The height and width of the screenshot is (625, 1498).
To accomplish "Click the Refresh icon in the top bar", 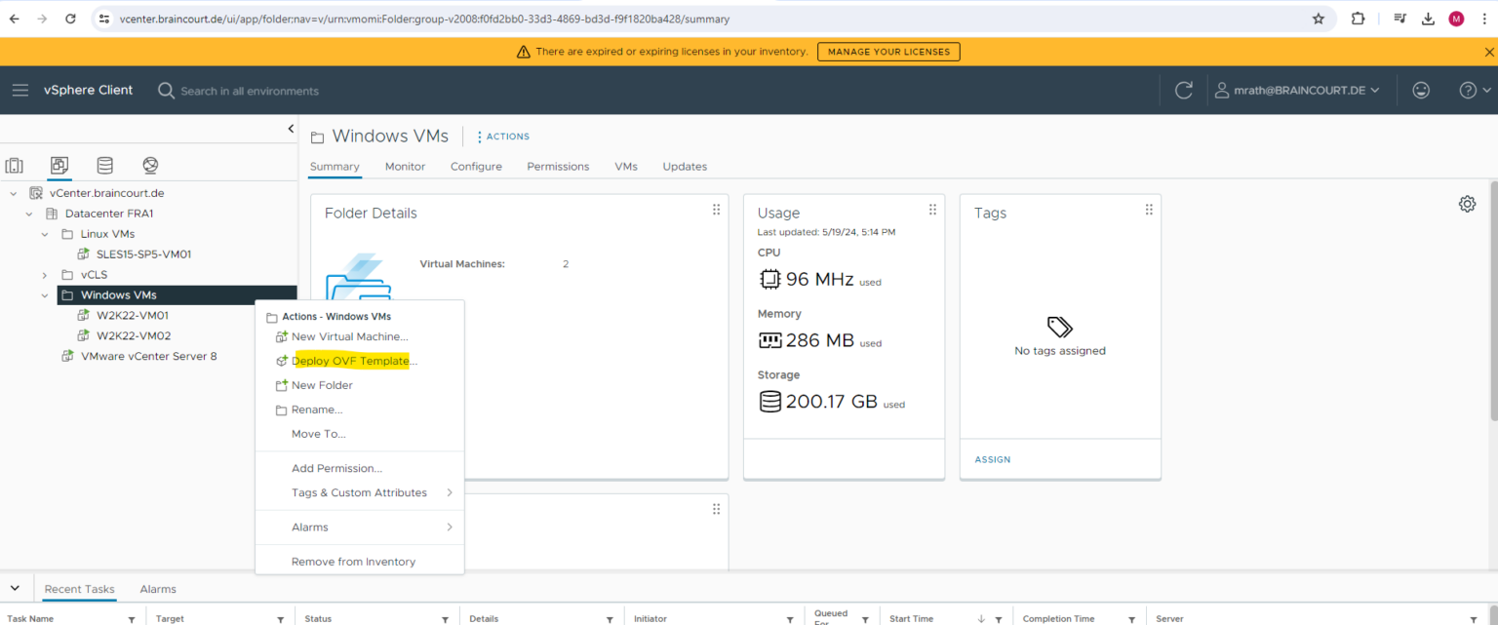I will 1183,90.
